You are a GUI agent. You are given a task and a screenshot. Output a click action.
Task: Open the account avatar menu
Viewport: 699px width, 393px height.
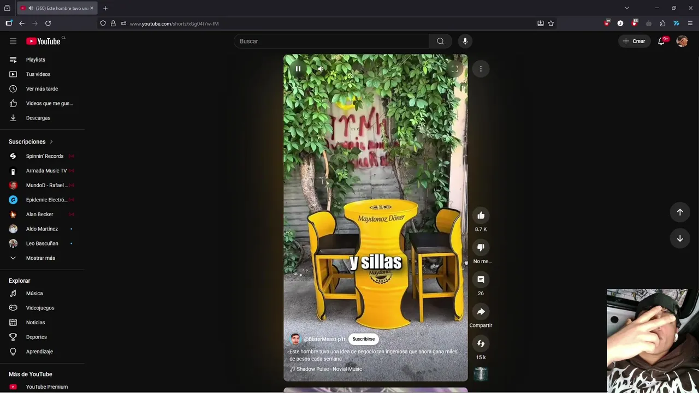682,41
